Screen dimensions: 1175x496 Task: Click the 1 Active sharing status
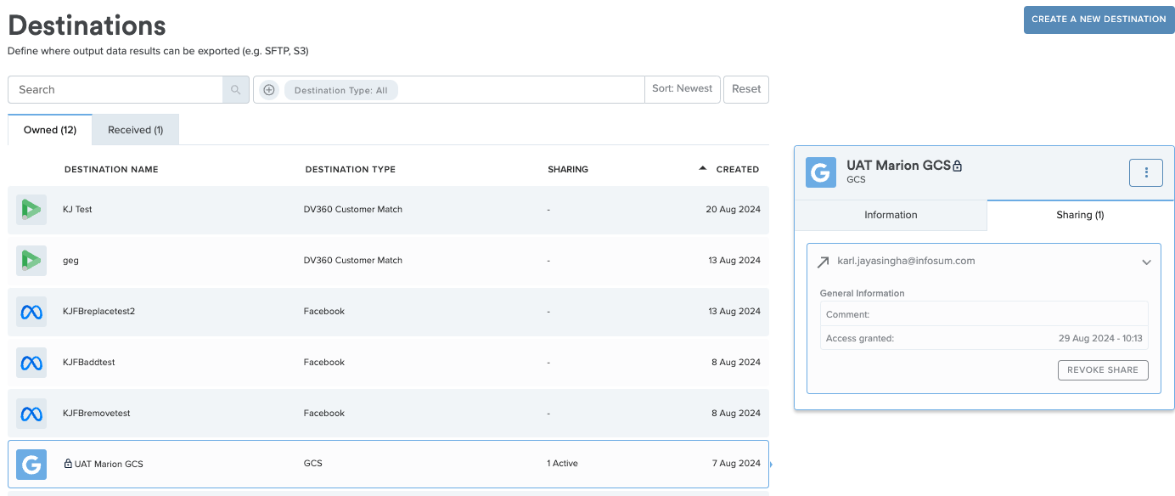(x=562, y=464)
